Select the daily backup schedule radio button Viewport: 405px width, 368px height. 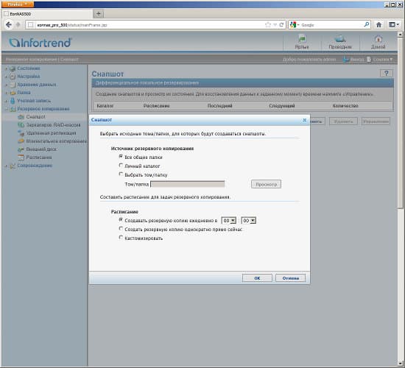tap(121, 220)
